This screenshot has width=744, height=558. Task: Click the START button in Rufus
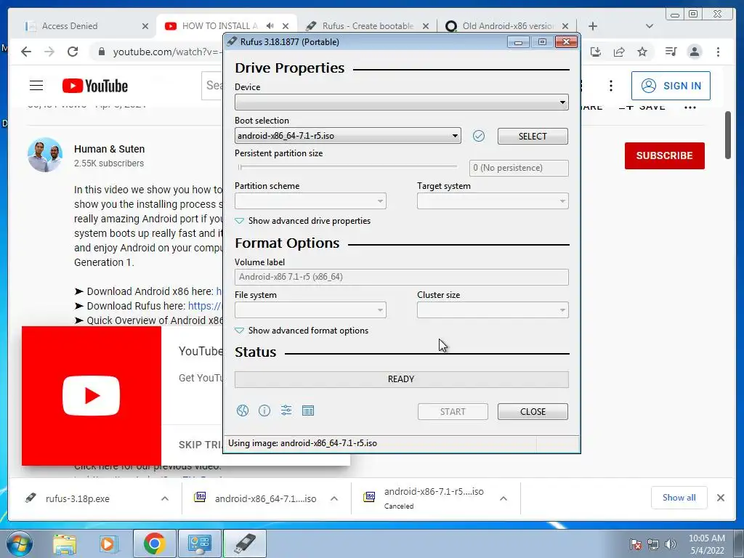point(453,411)
